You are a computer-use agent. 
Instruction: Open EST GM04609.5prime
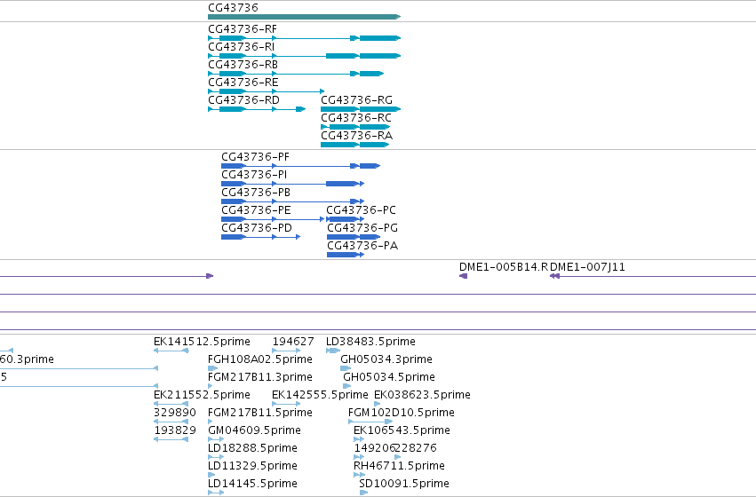pos(255,430)
